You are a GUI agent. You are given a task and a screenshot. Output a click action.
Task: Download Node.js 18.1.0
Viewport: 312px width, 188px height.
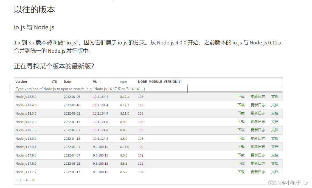(241, 130)
